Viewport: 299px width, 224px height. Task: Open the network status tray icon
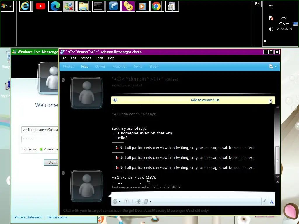coord(271,7)
